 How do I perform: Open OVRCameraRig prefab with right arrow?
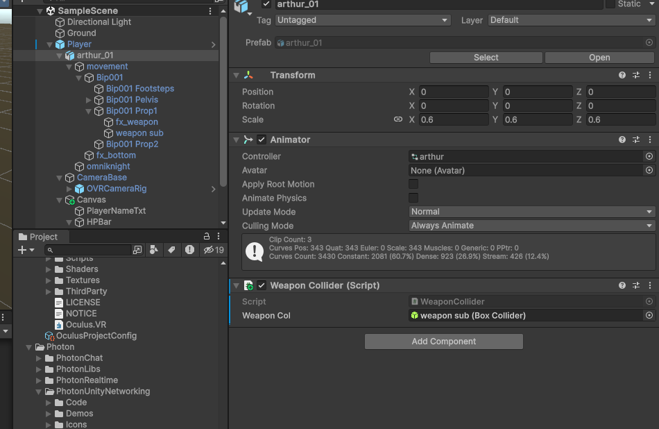tap(214, 190)
